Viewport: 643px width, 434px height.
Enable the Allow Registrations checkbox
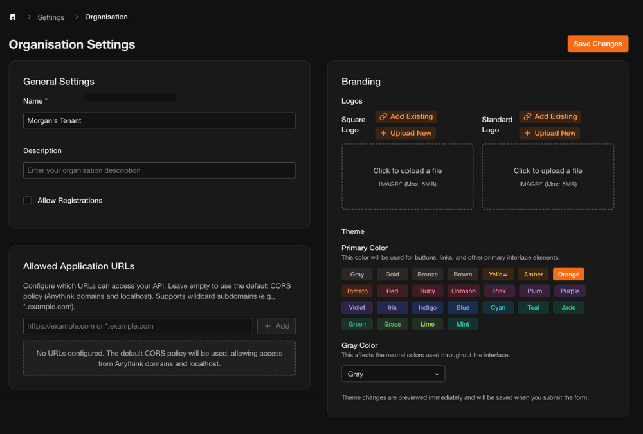click(x=27, y=200)
